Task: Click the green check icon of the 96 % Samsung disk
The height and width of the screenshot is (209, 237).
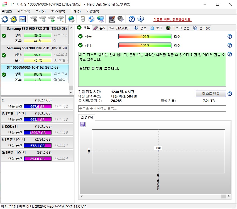Action: (x=4, y=55)
